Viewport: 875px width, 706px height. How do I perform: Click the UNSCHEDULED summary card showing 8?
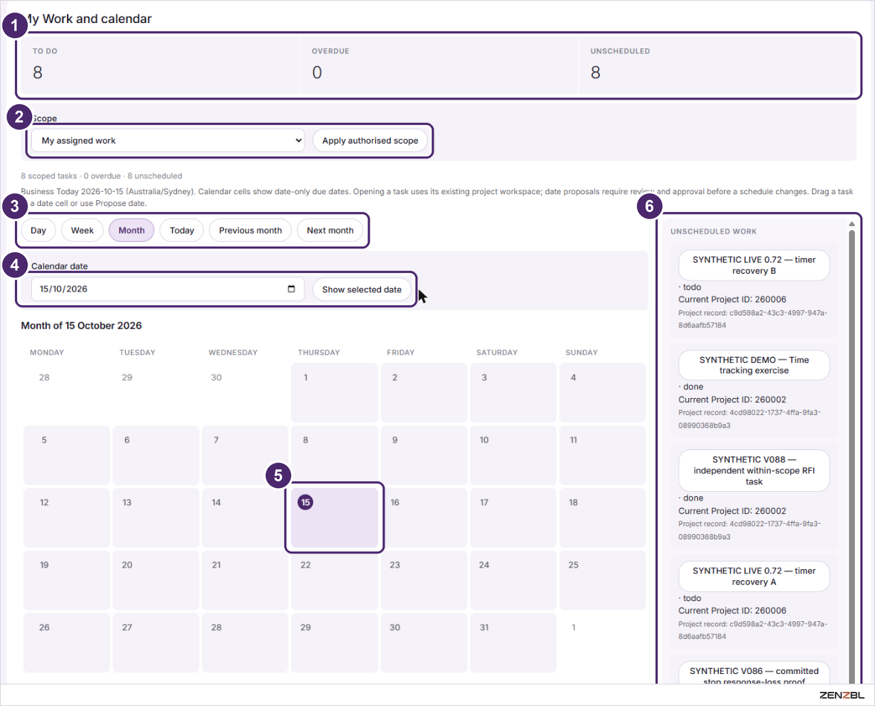pyautogui.click(x=717, y=65)
